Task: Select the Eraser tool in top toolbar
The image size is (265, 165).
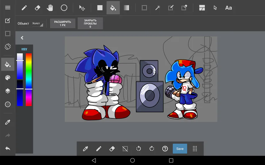Action: pyautogui.click(x=37, y=8)
